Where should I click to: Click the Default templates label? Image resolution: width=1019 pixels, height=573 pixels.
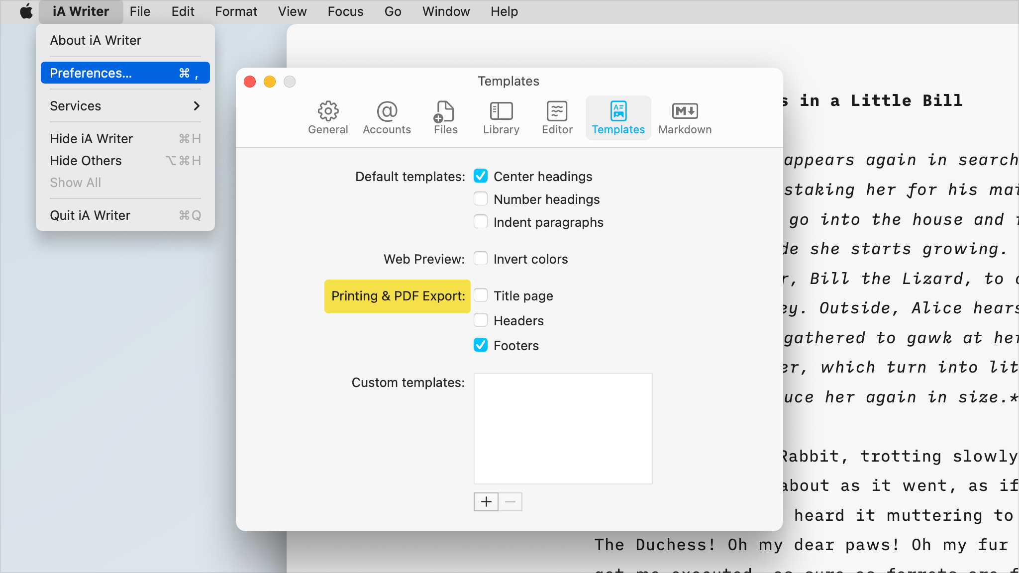pyautogui.click(x=410, y=177)
